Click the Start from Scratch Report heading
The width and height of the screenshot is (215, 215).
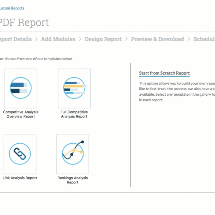point(164,73)
